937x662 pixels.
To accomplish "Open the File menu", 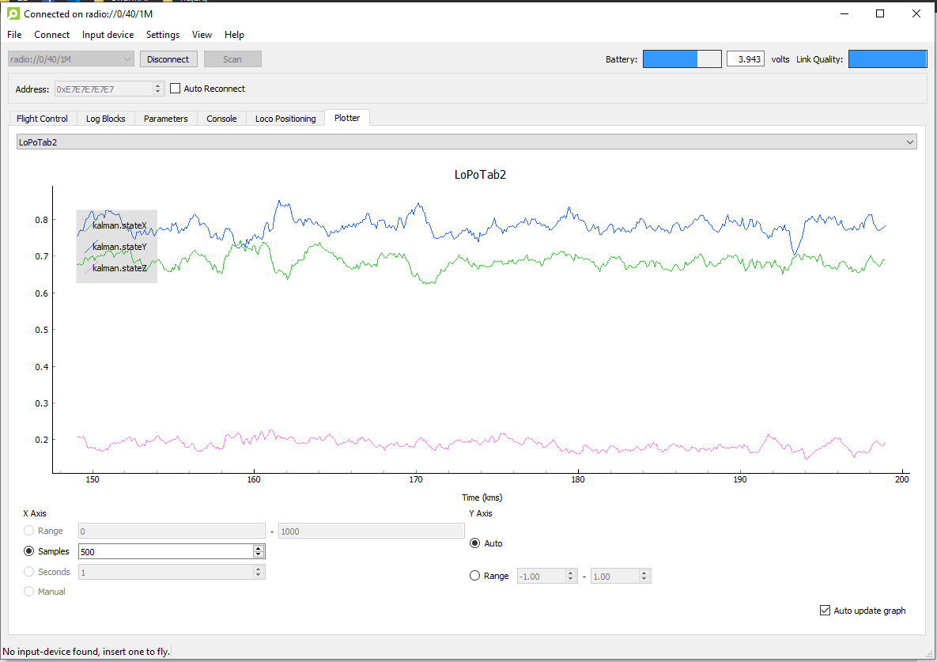I will (x=14, y=35).
